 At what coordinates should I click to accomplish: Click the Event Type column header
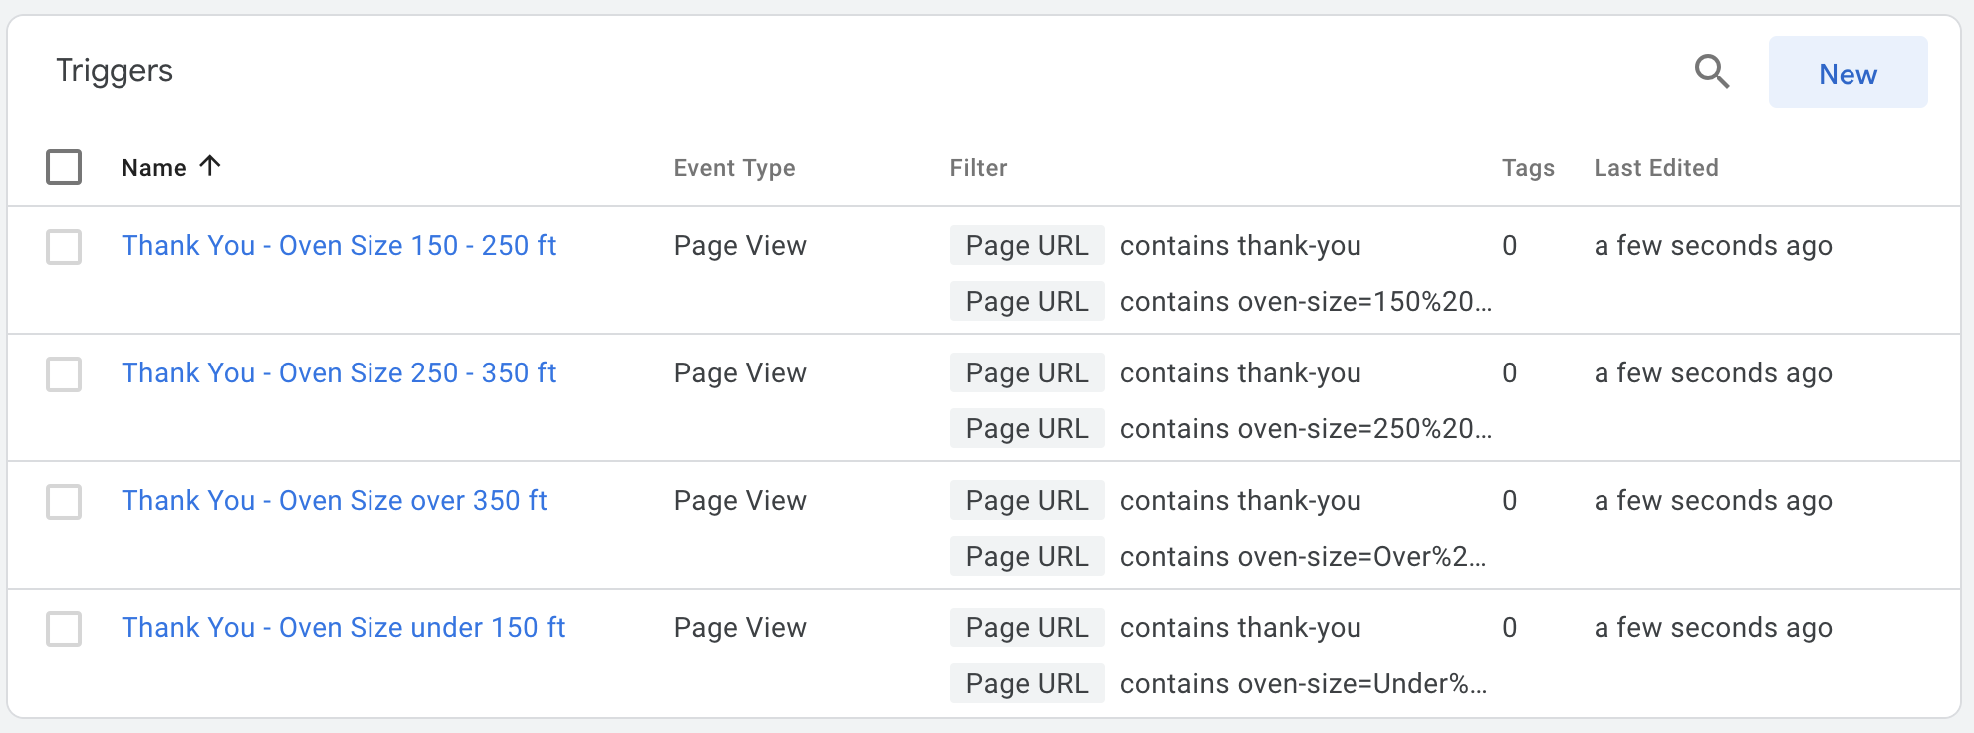(x=734, y=168)
